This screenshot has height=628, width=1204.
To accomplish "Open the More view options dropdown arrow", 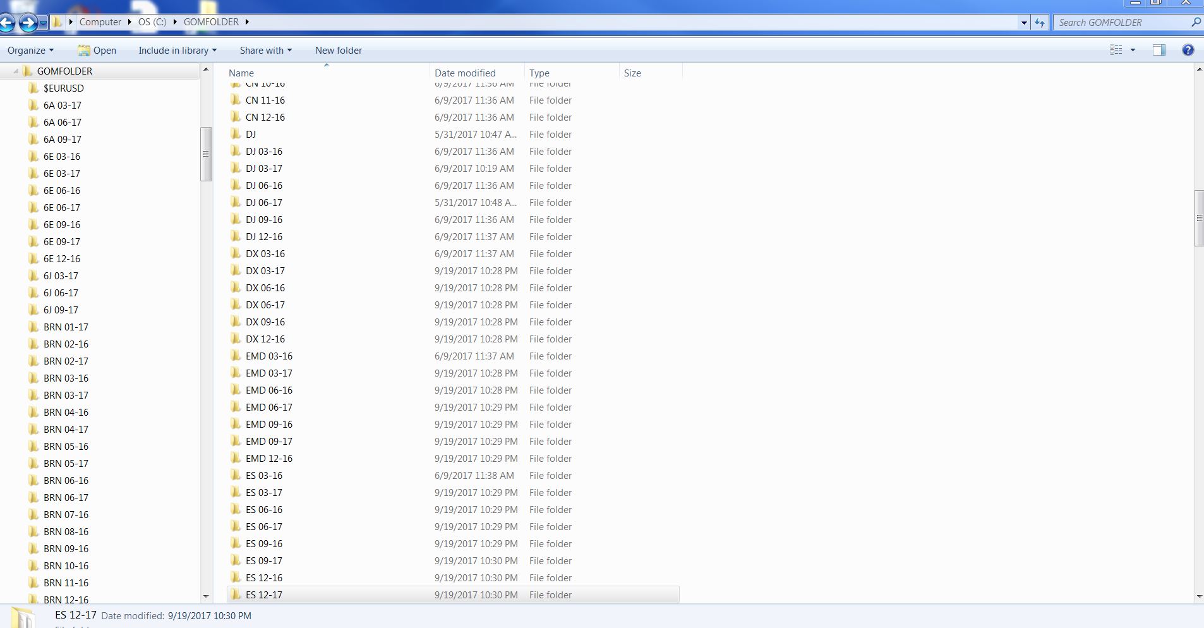I will click(1133, 50).
